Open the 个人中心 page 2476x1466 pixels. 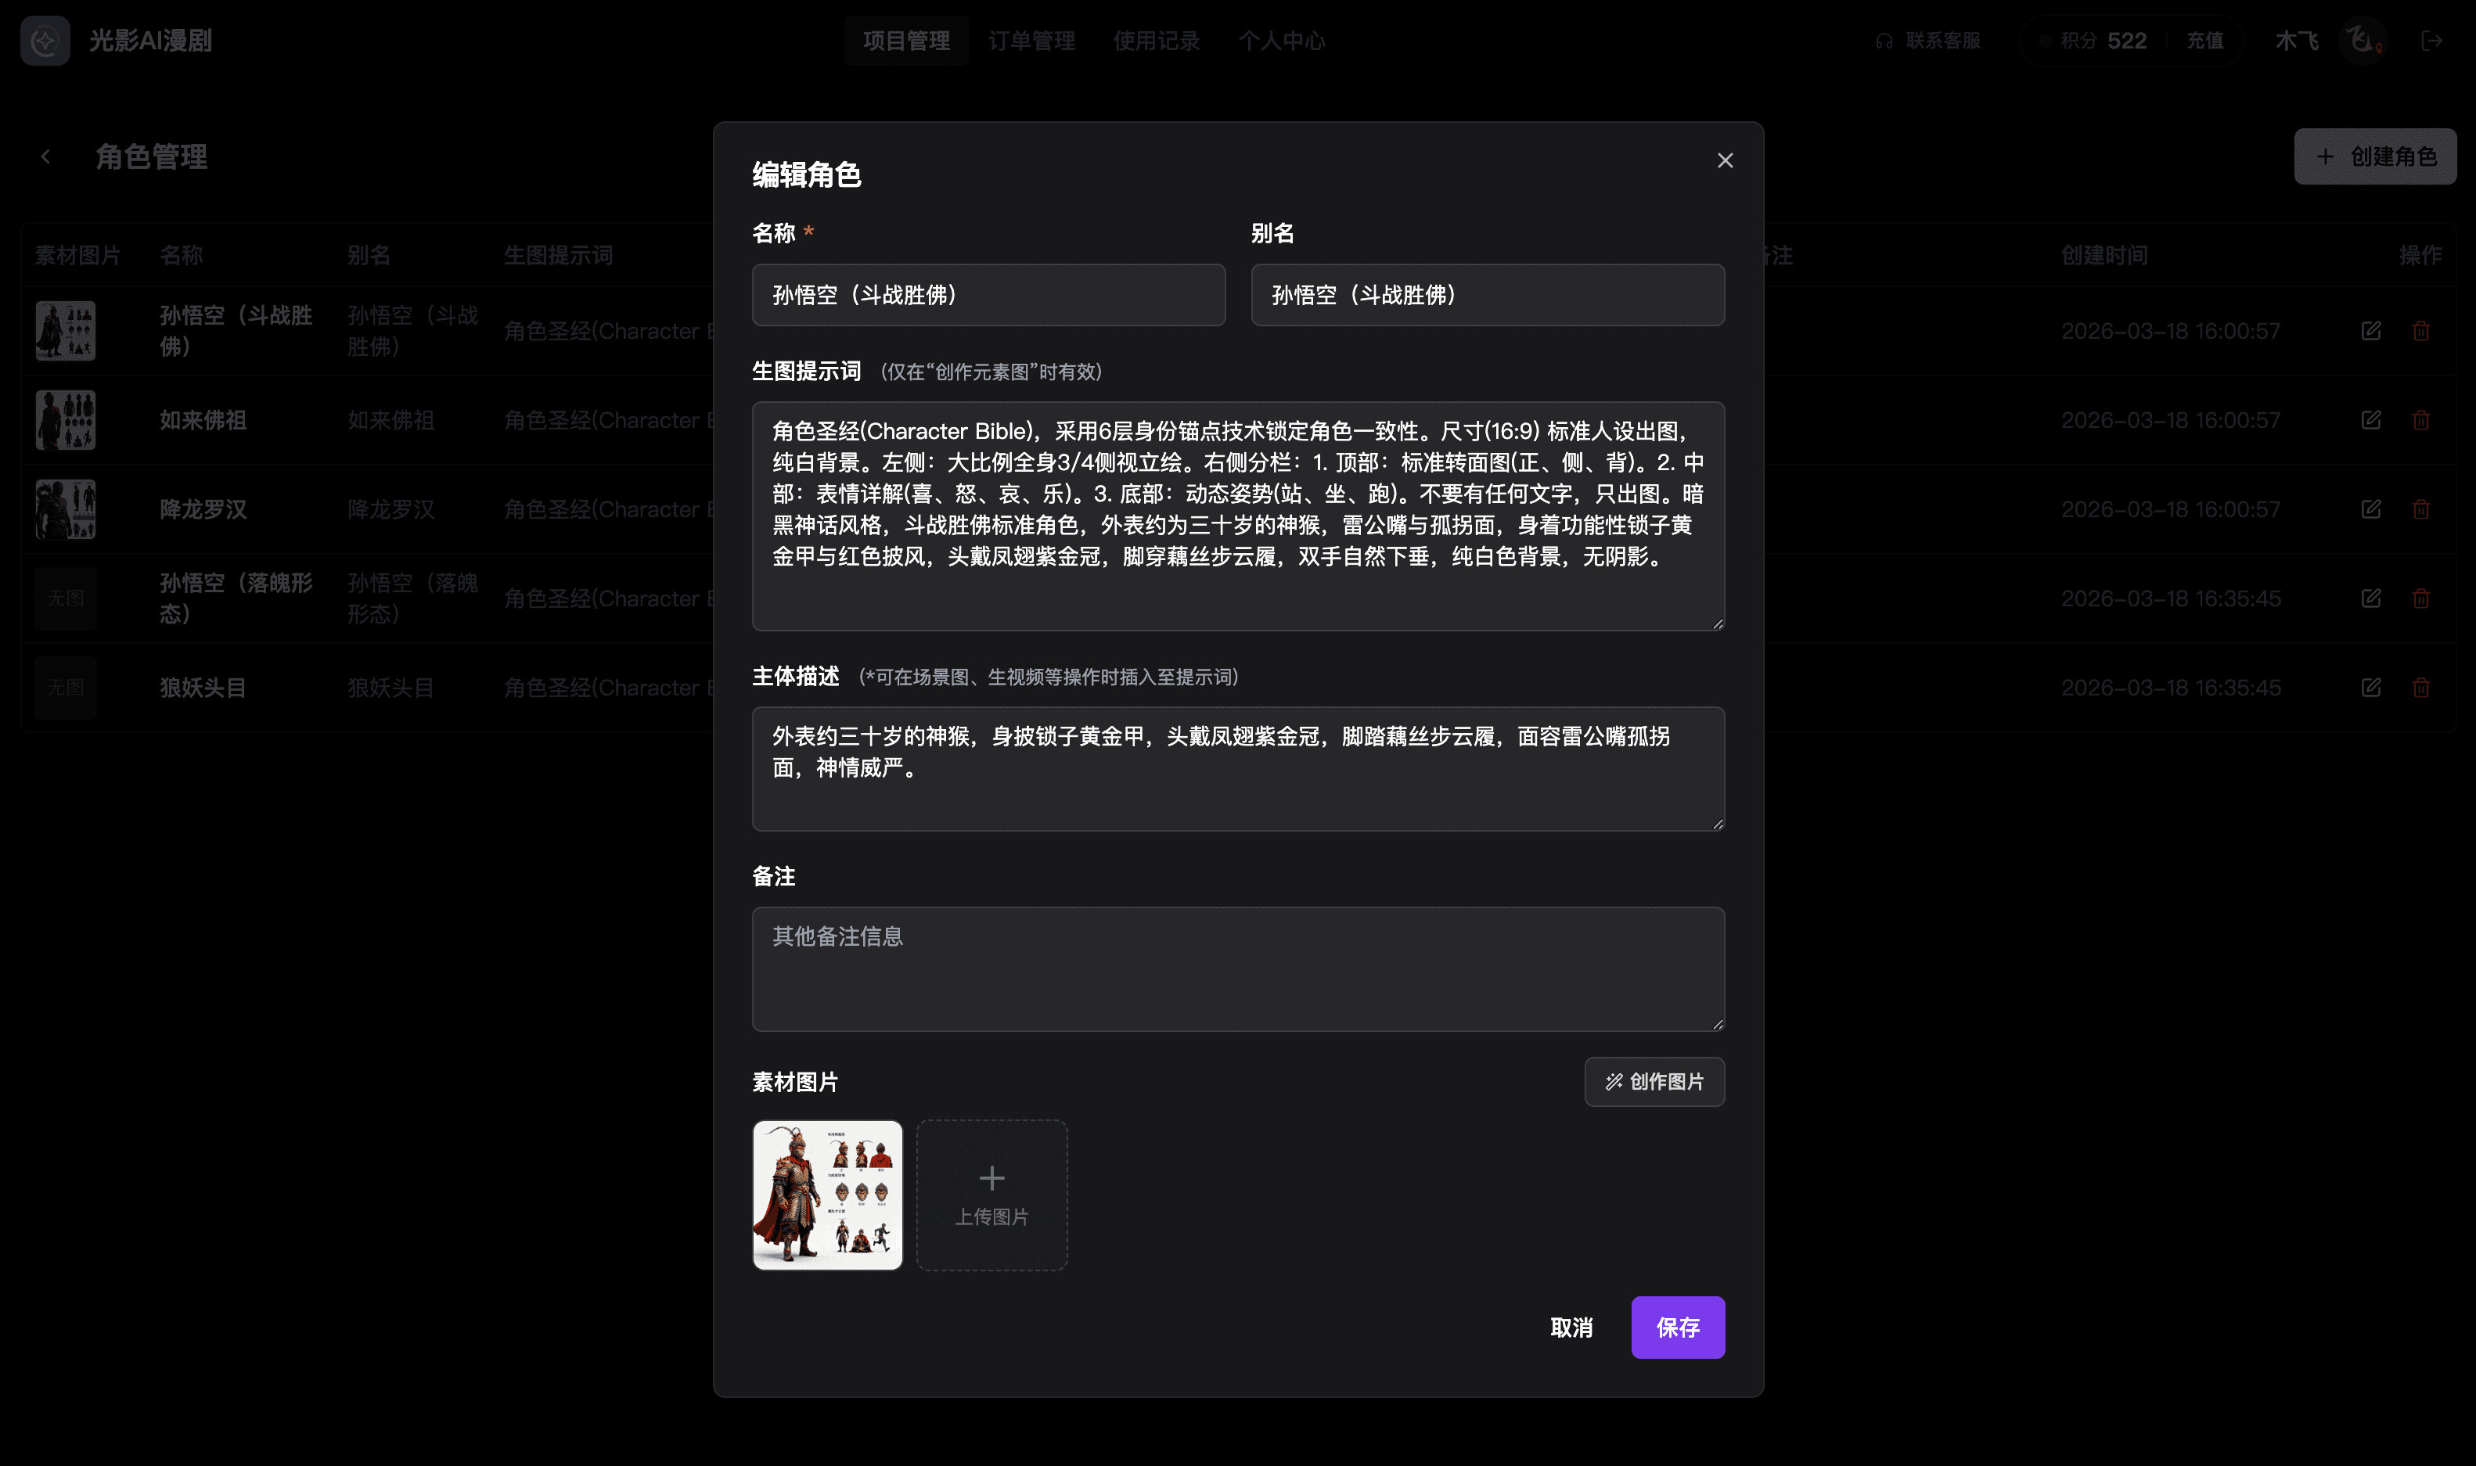(1282, 41)
